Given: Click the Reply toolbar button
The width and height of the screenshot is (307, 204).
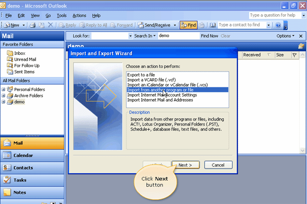Looking at the screenshot, I should pyautogui.click(x=67, y=25).
